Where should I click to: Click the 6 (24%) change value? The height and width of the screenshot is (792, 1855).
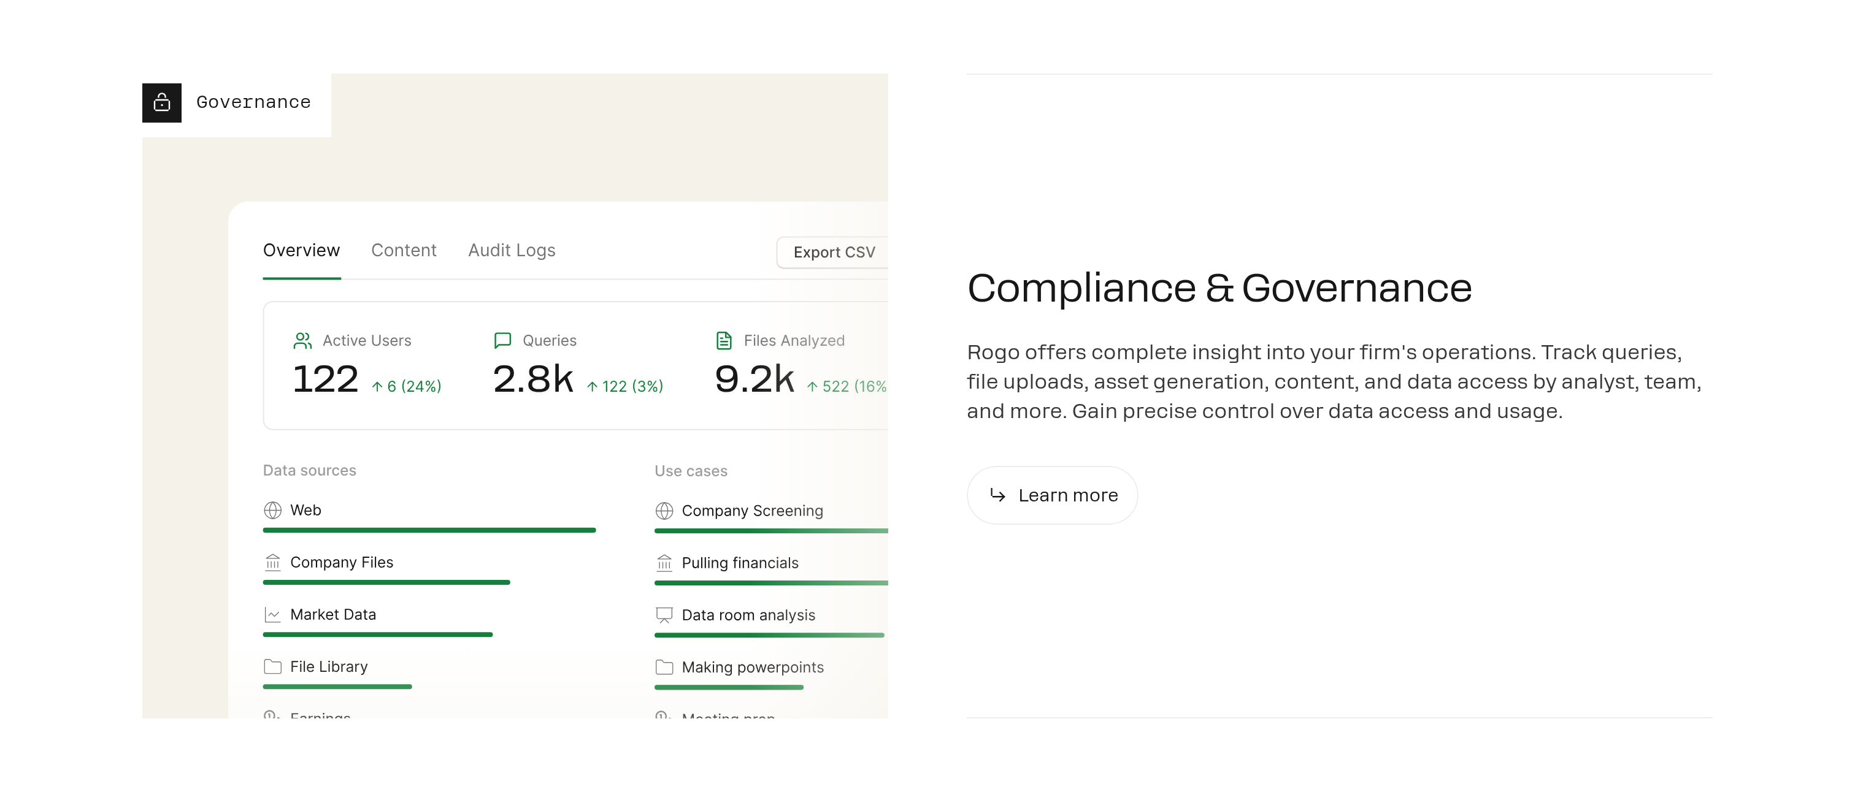(x=414, y=386)
